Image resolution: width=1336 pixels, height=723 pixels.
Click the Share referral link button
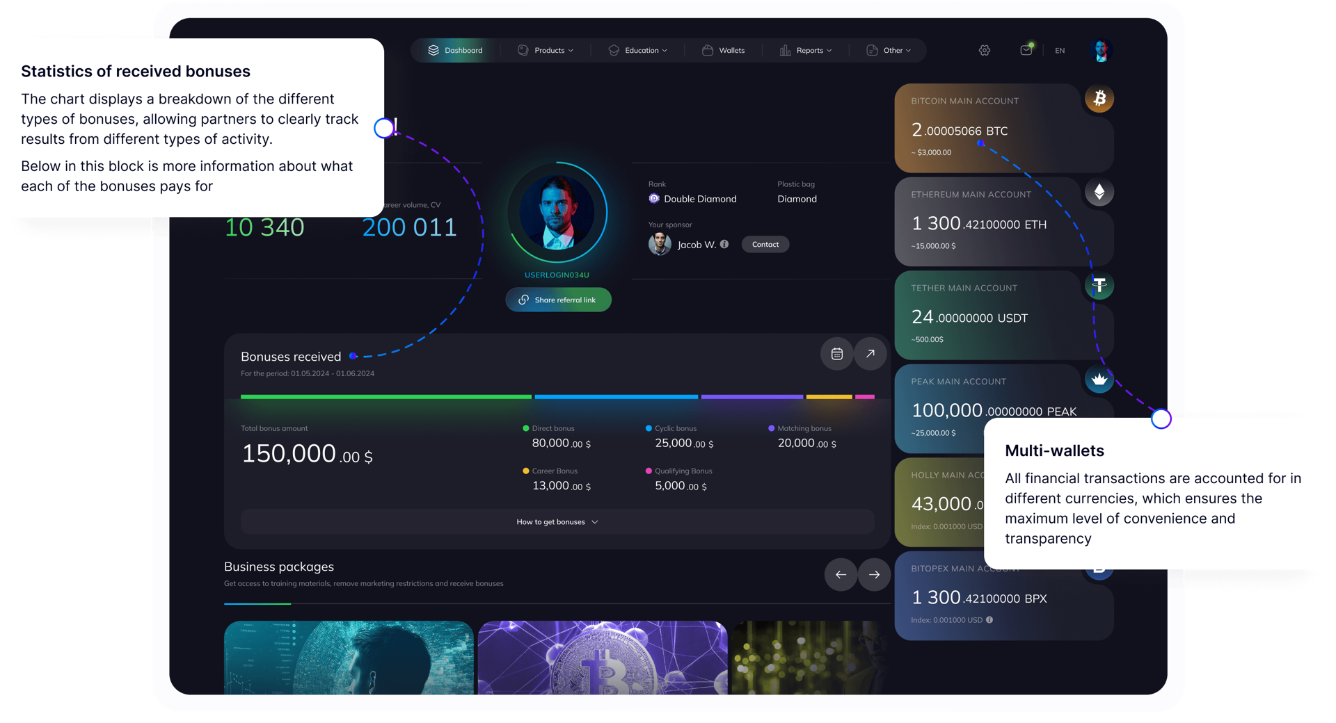tap(558, 300)
